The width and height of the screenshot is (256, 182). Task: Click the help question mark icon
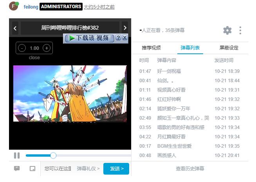pyautogui.click(x=118, y=38)
